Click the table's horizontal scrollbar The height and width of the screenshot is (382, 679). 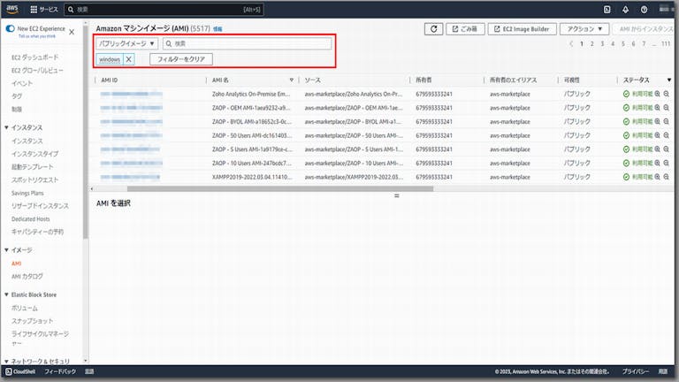pos(280,189)
